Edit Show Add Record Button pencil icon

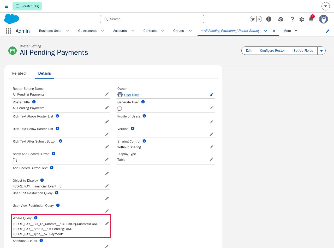[107, 159]
